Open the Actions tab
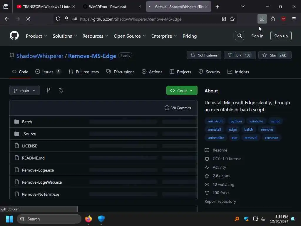301x226 pixels. [x=152, y=72]
